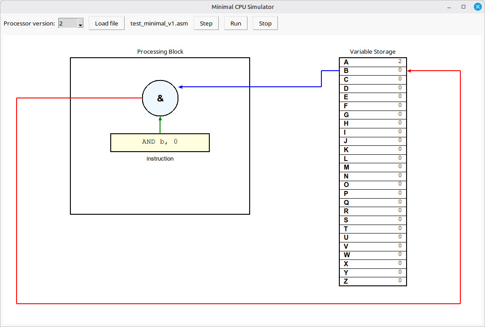Select variable T row in storage
This screenshot has width=485, height=327.
(x=373, y=229)
